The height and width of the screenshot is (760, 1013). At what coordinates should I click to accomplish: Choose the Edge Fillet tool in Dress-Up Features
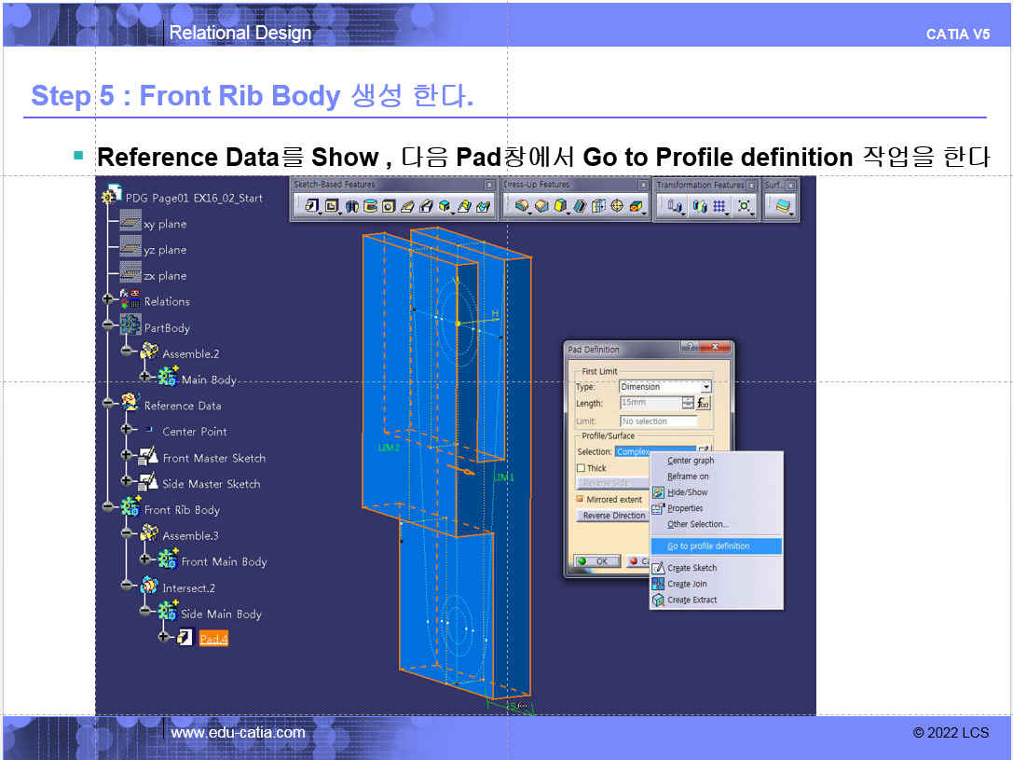[x=521, y=206]
